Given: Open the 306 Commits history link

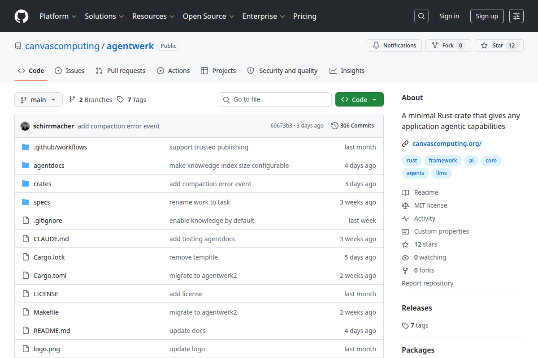Looking at the screenshot, I should (x=352, y=126).
